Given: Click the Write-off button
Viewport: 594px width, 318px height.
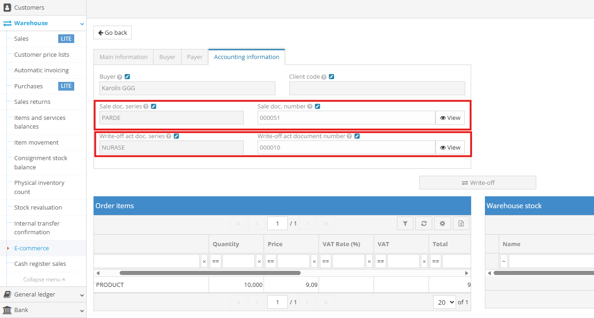Looking at the screenshot, I should point(478,182).
